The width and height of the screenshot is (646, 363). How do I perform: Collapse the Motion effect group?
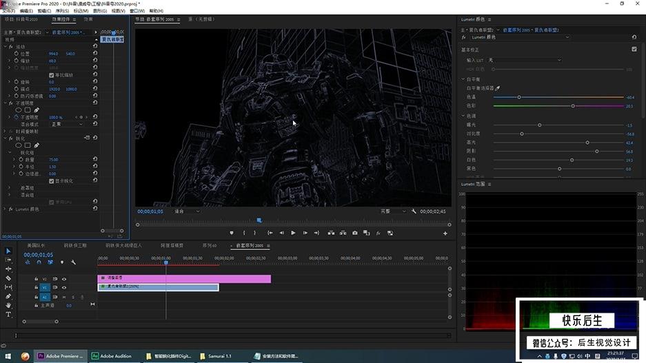coord(6,47)
